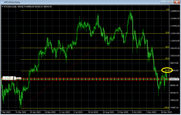Select the 38.2 Fibonacci level label
Image resolution: width=181 pixels, height=115 pixels.
point(167,47)
